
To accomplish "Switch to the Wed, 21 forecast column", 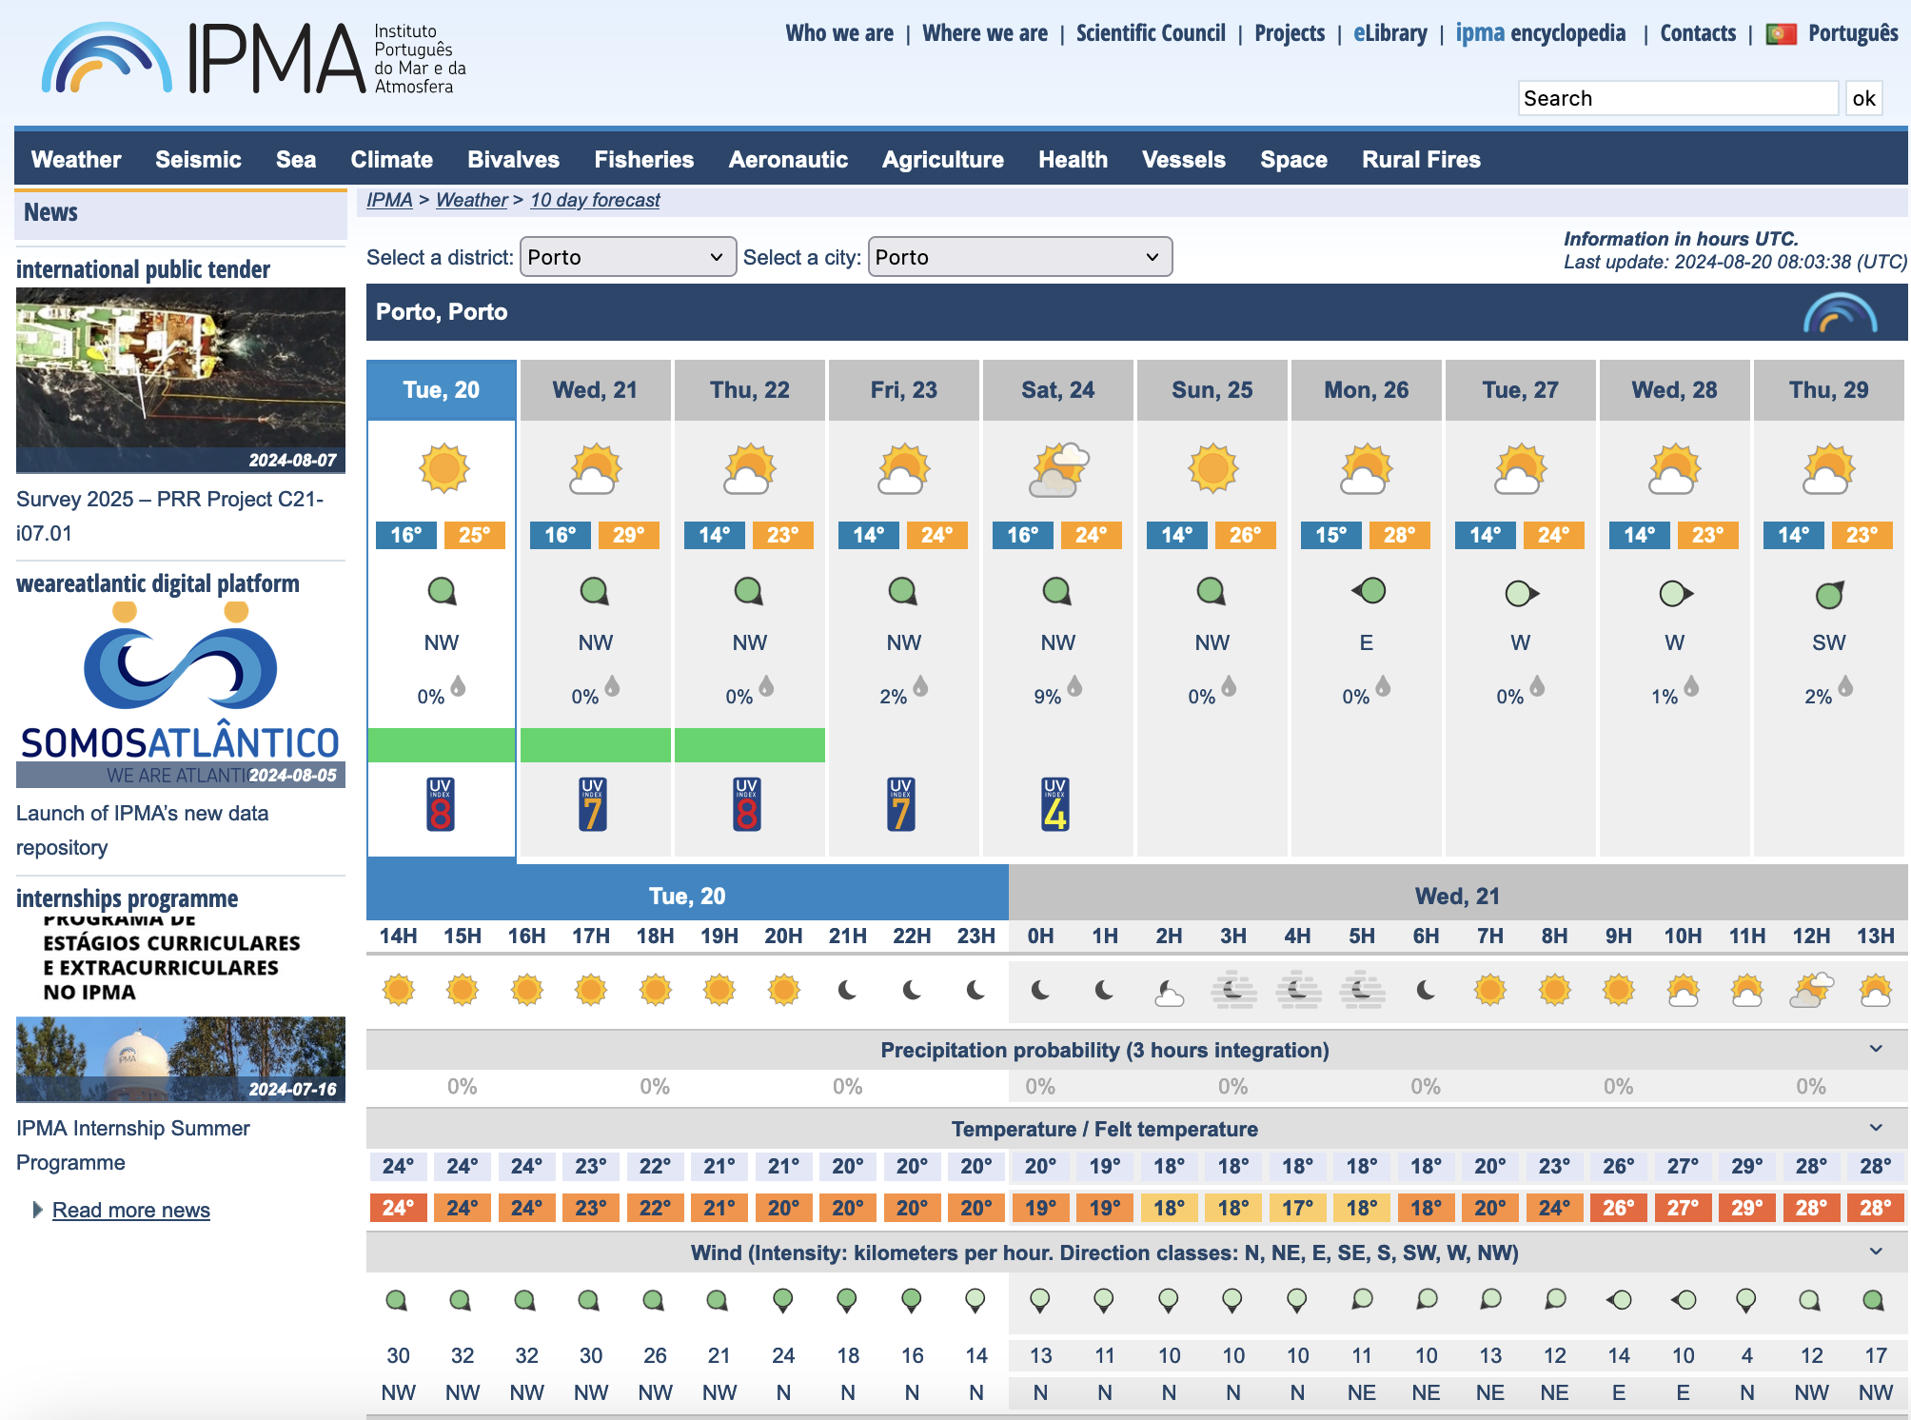I will click(x=595, y=389).
